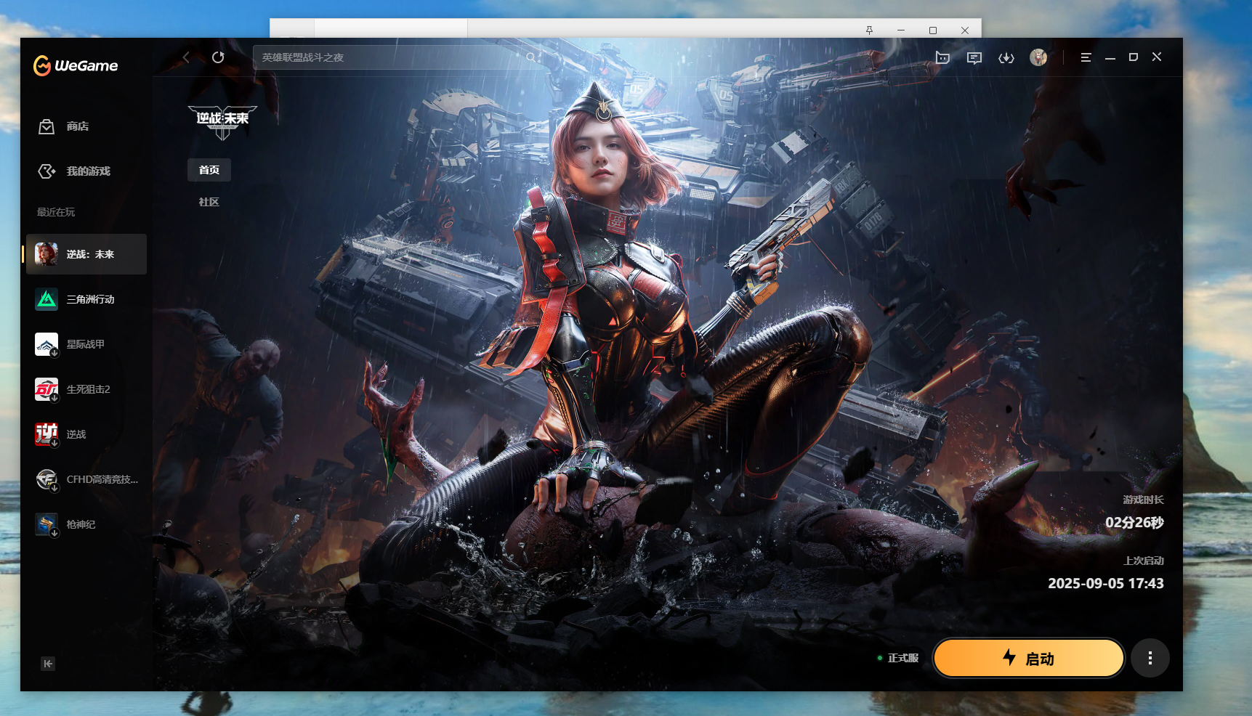
Task: Click the 枪神纪 game icon
Action: pyautogui.click(x=47, y=524)
